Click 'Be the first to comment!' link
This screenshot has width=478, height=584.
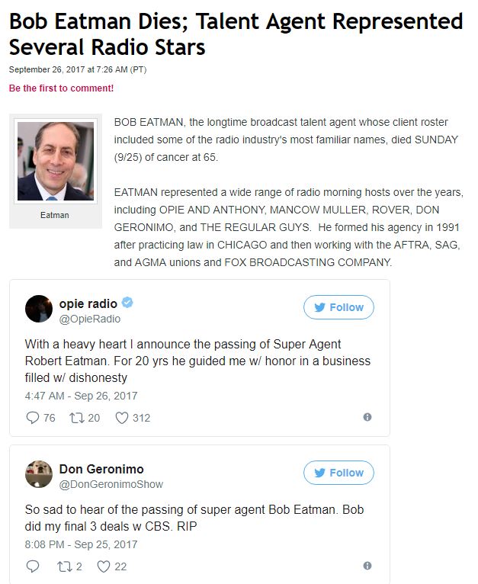[x=61, y=88]
